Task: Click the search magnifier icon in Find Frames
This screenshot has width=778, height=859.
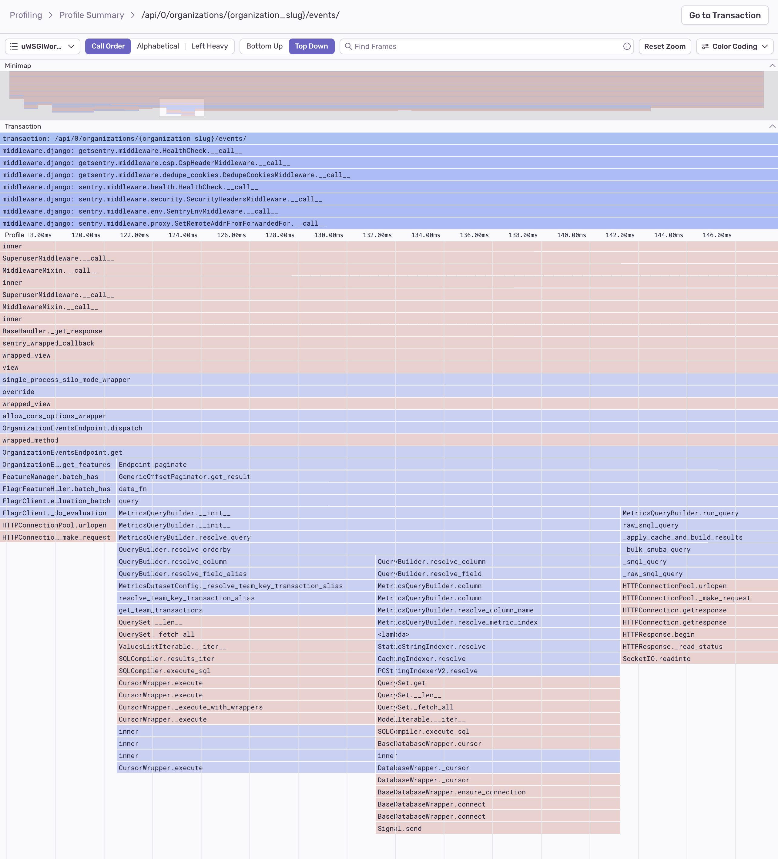Action: pyautogui.click(x=348, y=46)
